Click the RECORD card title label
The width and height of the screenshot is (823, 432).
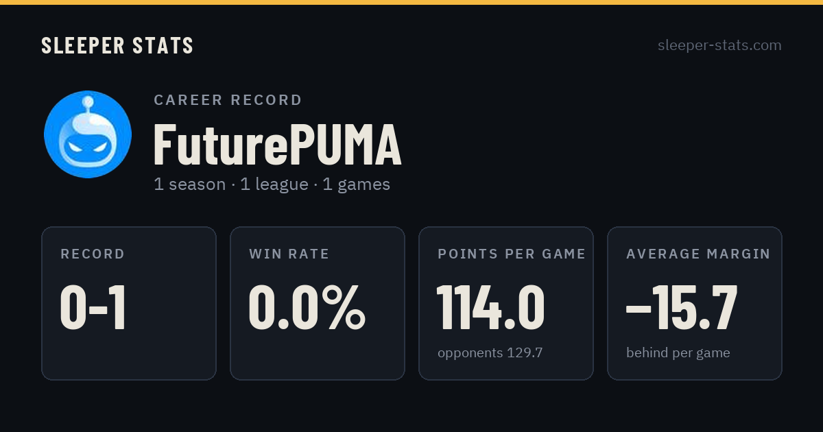coord(93,254)
